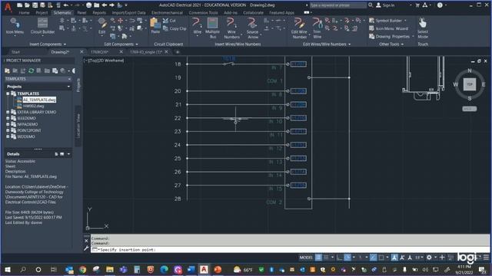The height and width of the screenshot is (276, 492).
Task: Click the Edit component tool
Action: (x=102, y=26)
